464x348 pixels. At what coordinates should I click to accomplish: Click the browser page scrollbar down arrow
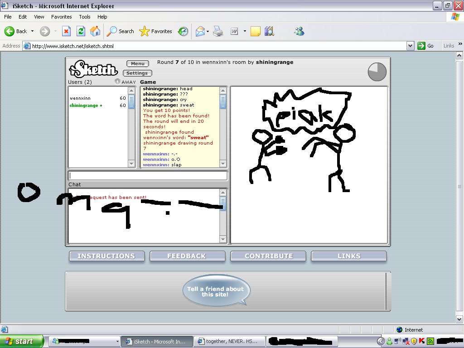coord(459,319)
